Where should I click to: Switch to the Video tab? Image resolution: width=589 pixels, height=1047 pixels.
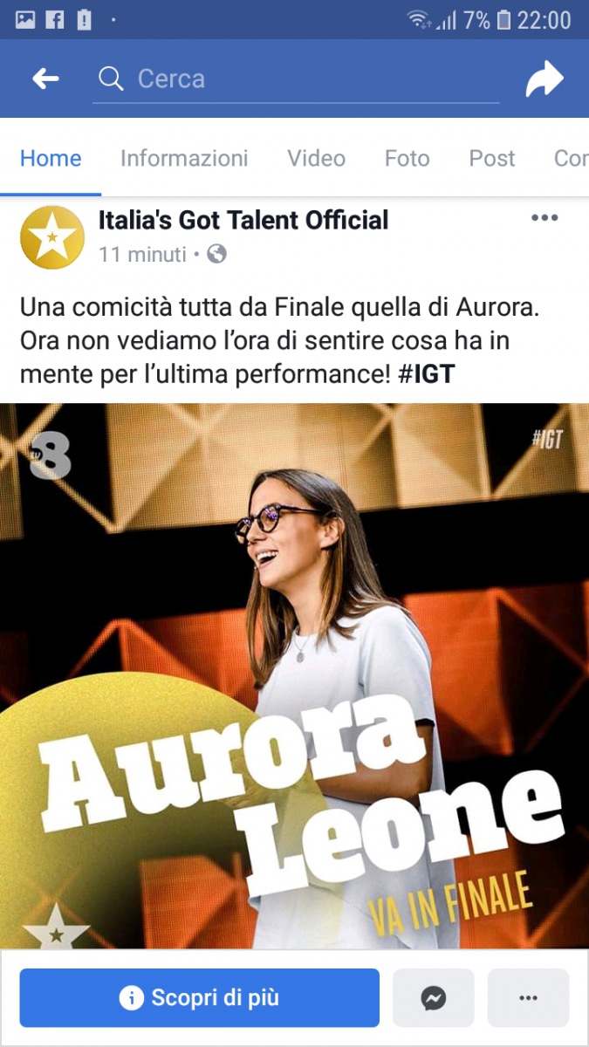coord(317,158)
